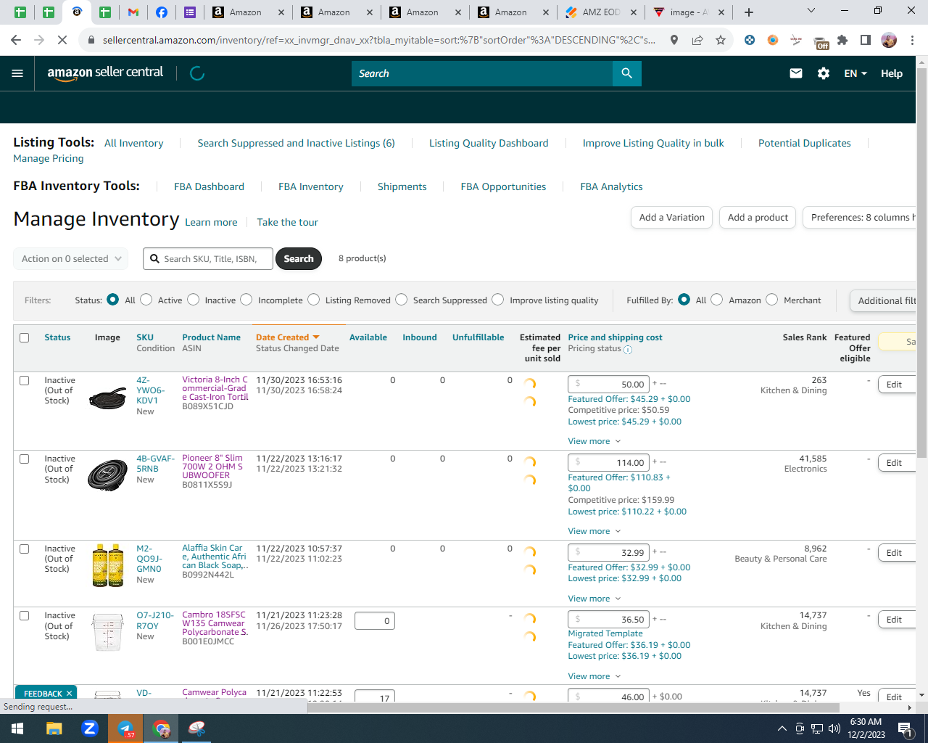Select the Search Suppressed status filter
This screenshot has width=928, height=743.
[401, 300]
